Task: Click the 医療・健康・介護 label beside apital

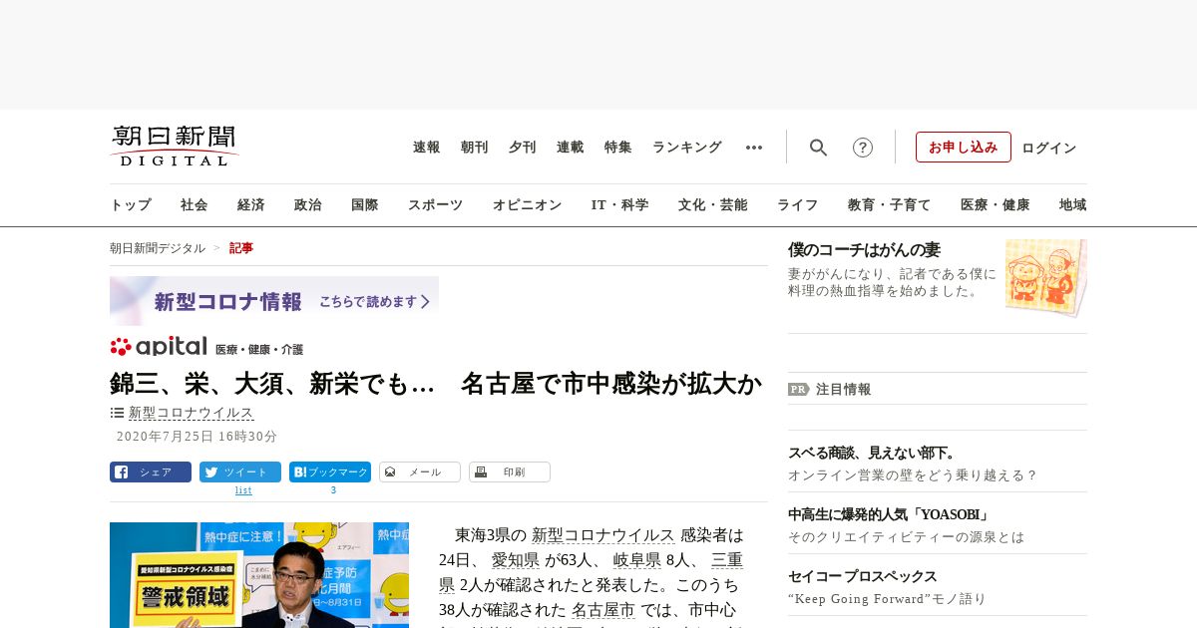Action: [259, 350]
